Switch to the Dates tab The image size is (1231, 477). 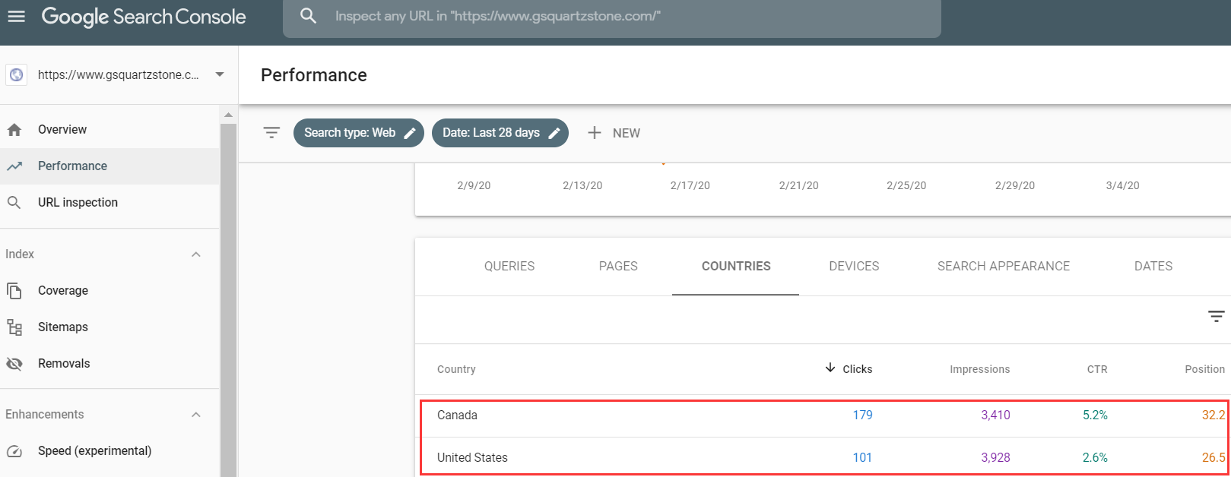tap(1153, 267)
